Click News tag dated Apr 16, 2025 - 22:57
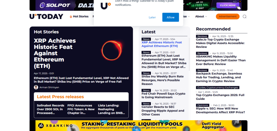 pyautogui.click(x=146, y=73)
